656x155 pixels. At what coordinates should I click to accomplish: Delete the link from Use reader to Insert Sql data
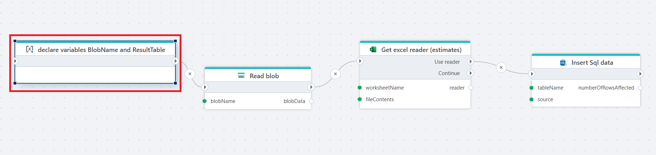pyautogui.click(x=501, y=67)
